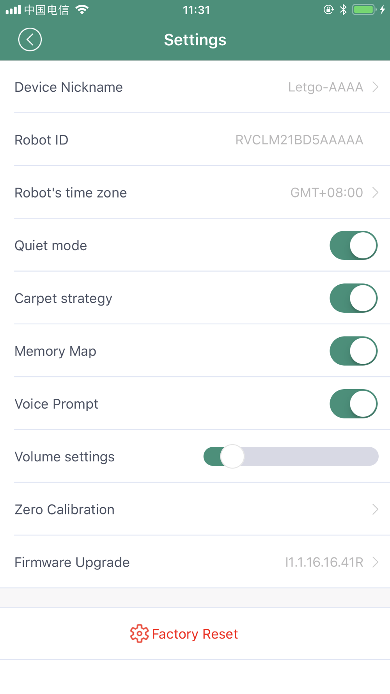Tap the cellular signal bars icon

(x=13, y=10)
